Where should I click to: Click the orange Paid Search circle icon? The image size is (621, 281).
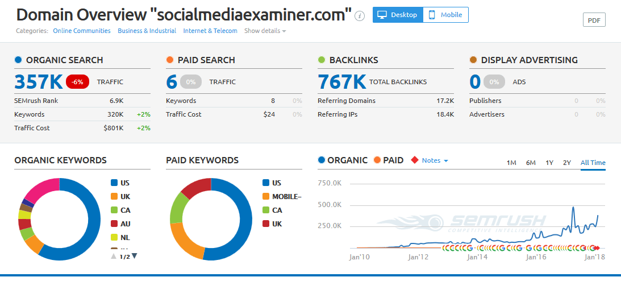point(170,60)
